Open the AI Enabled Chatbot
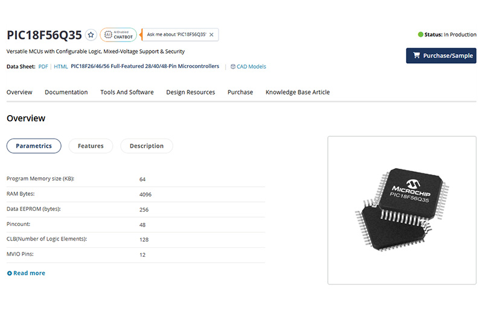This screenshot has width=483, height=314. pos(118,35)
